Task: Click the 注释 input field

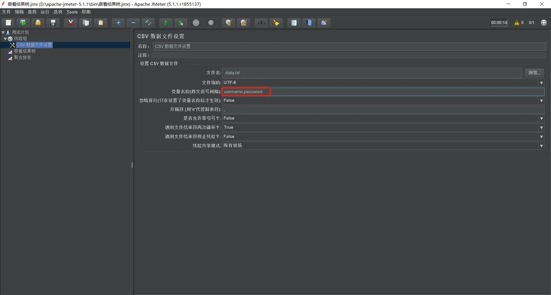Action: 349,55
